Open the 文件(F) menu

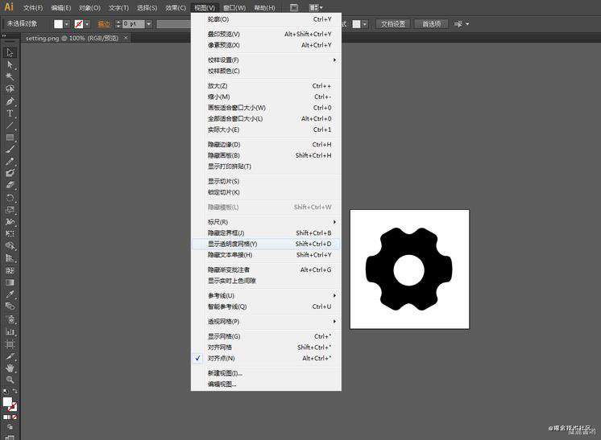coord(33,8)
